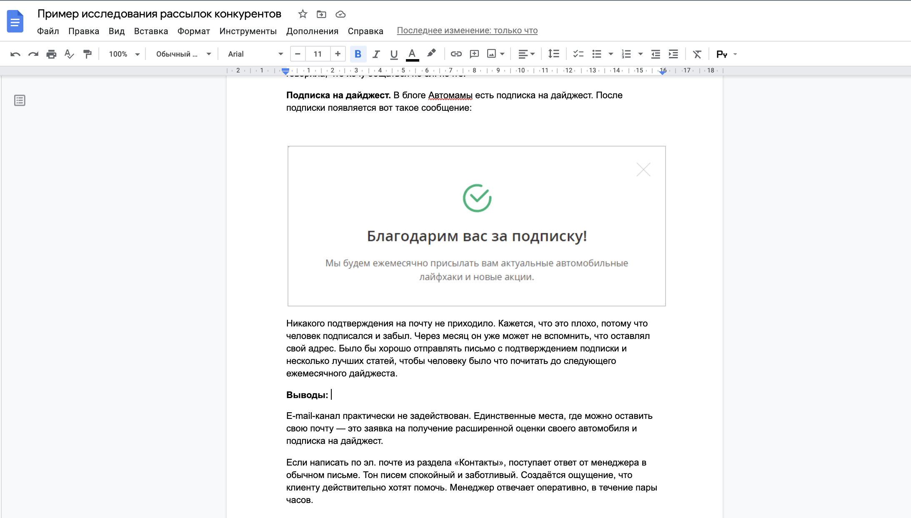Insert a checklist

[x=578, y=54]
